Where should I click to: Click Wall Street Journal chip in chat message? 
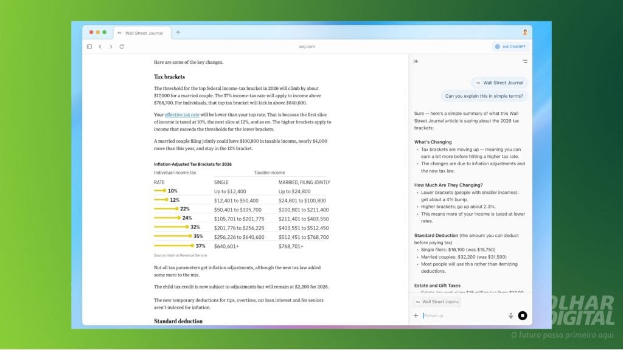[x=499, y=83]
